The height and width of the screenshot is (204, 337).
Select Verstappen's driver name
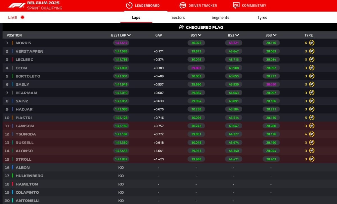(x=29, y=51)
